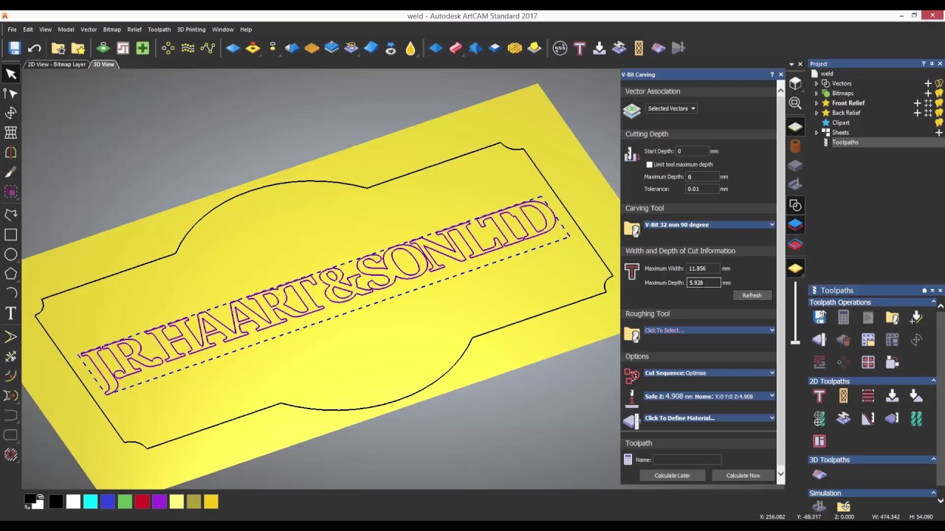The width and height of the screenshot is (945, 531).
Task: Pick the red color swatch
Action: coord(142,502)
